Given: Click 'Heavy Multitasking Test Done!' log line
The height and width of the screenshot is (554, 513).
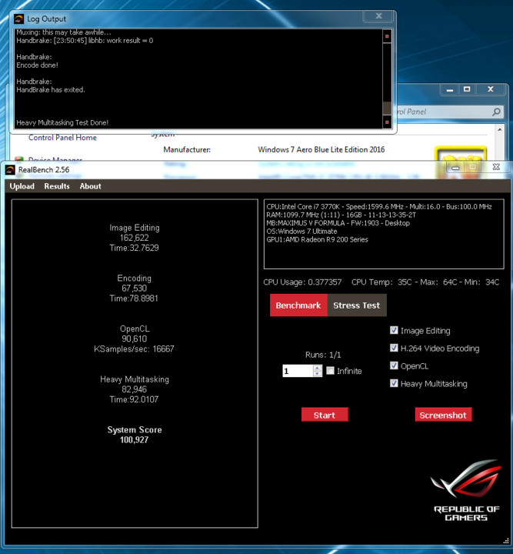Looking at the screenshot, I should pyautogui.click(x=62, y=122).
